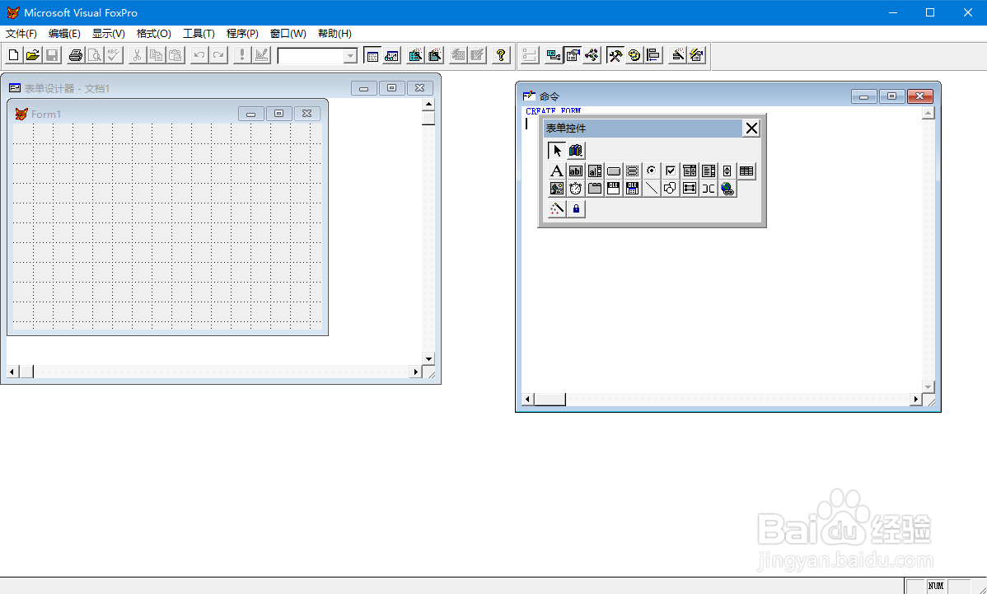Image resolution: width=987 pixels, height=594 pixels.
Task: Click the 命令 window horizontal scrollbar right arrow
Action: pyautogui.click(x=916, y=399)
